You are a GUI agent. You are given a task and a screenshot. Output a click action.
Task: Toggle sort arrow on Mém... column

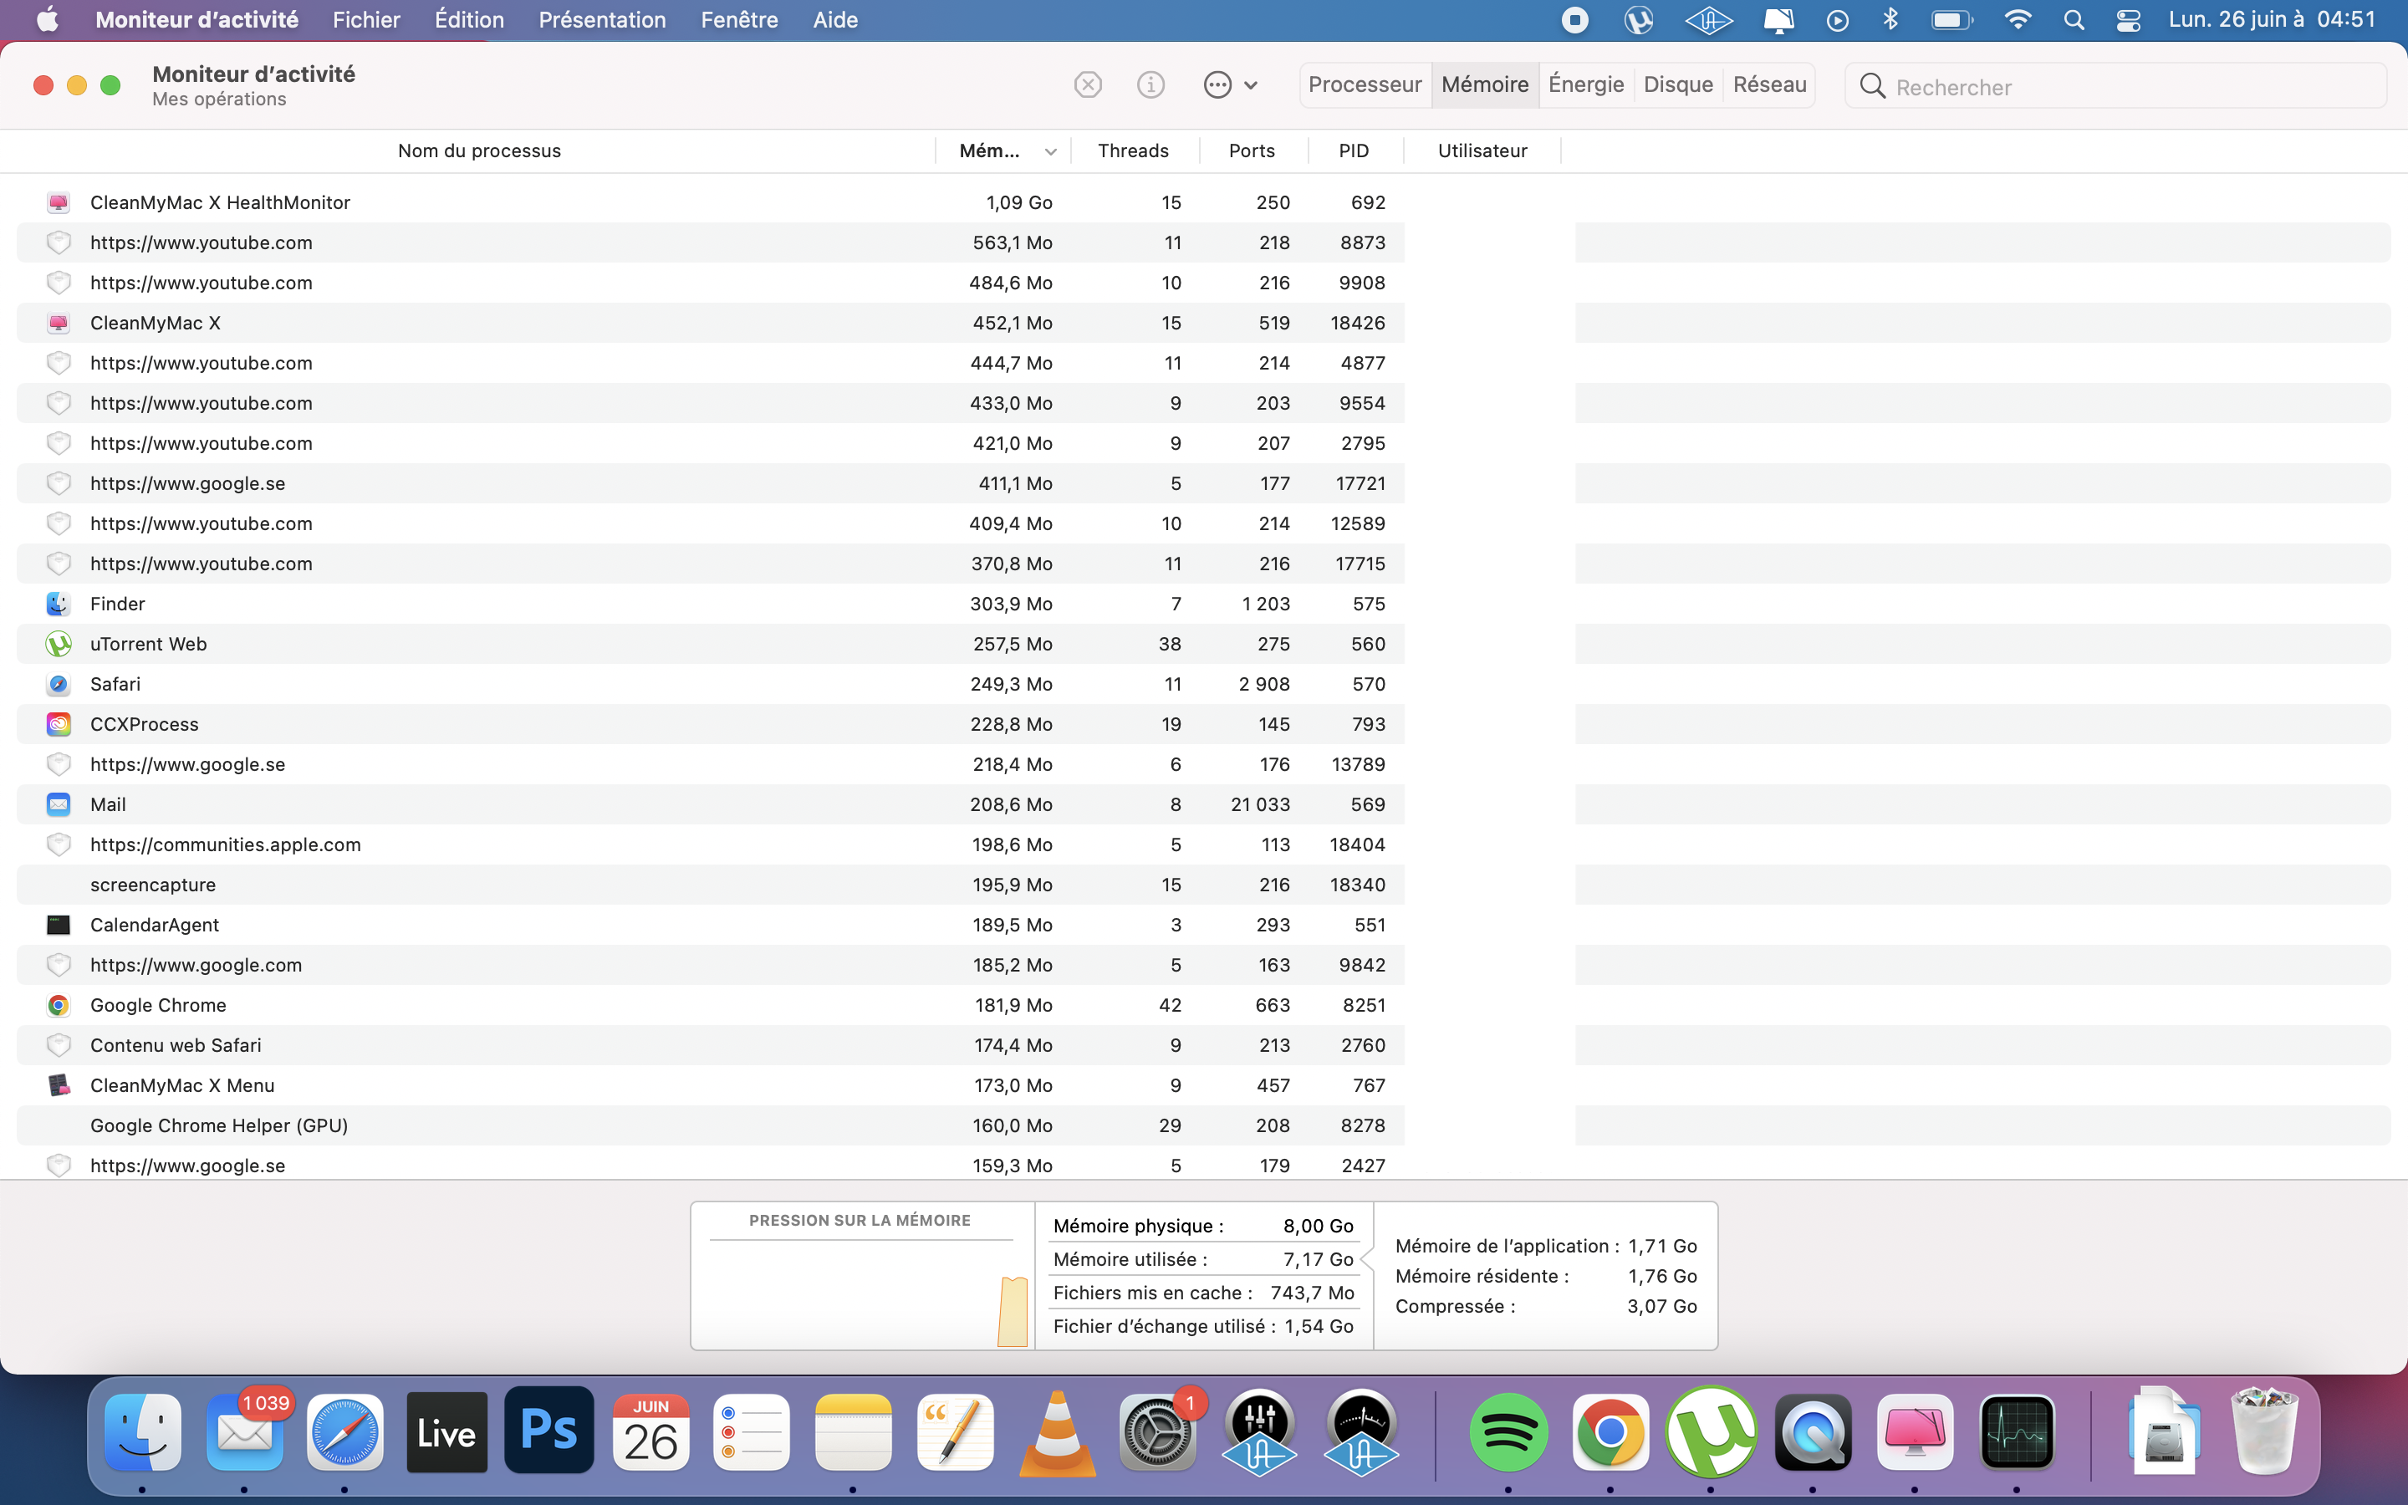(1050, 151)
